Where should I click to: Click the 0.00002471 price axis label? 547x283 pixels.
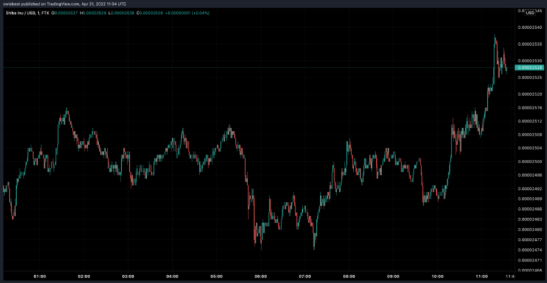point(530,260)
